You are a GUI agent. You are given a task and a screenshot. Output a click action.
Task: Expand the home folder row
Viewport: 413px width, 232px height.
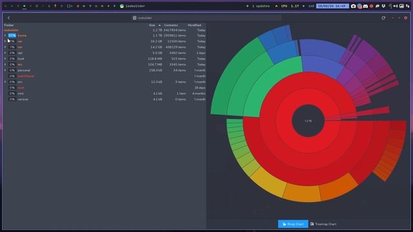5,35
